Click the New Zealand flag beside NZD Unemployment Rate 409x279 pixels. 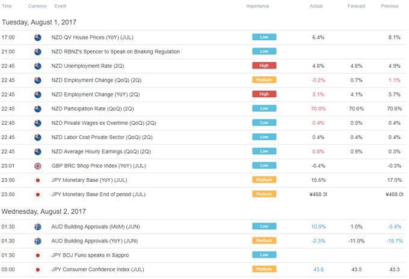37,65
